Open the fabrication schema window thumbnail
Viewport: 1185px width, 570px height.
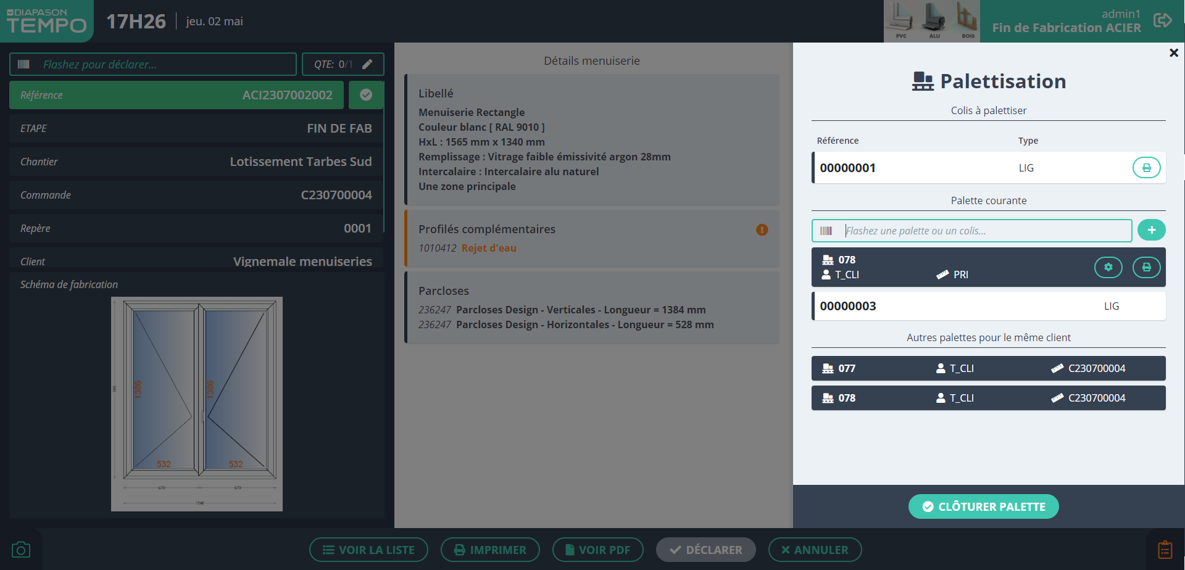[x=197, y=403]
